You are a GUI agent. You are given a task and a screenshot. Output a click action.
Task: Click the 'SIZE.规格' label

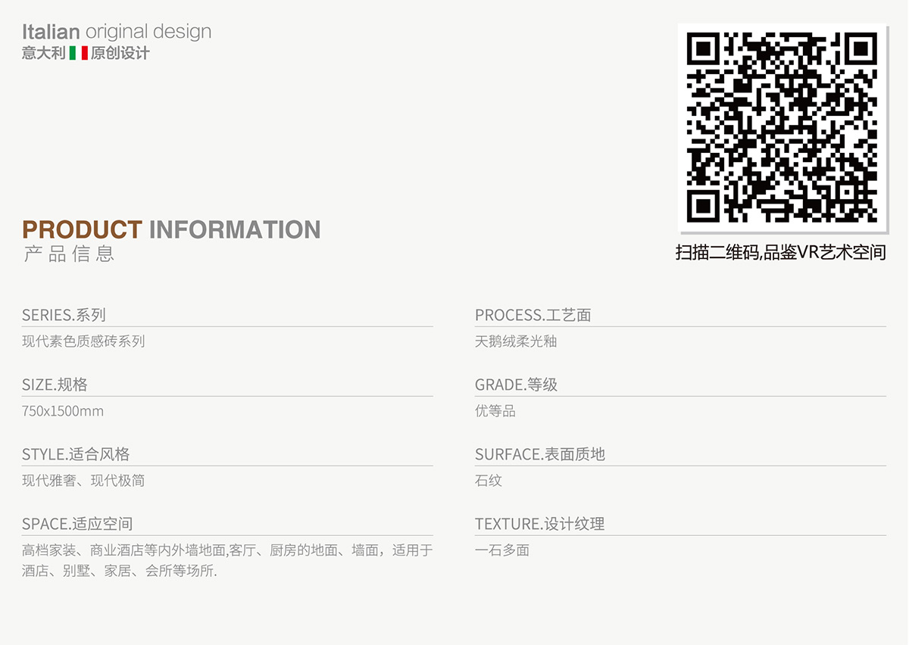pyautogui.click(x=55, y=385)
